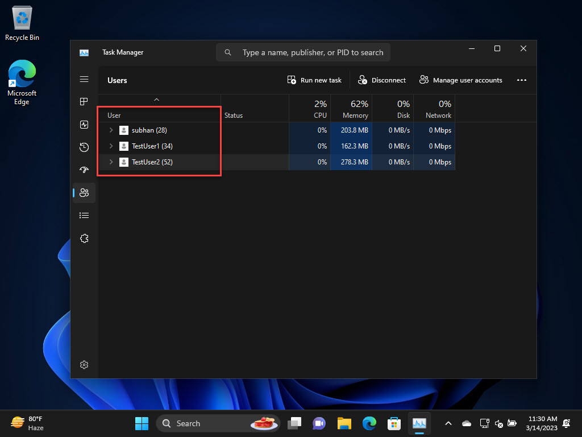Click the Run new task button
582x437 pixels.
tap(314, 80)
